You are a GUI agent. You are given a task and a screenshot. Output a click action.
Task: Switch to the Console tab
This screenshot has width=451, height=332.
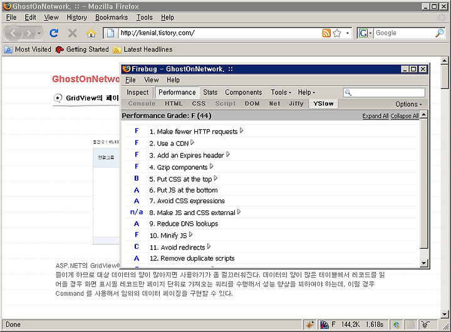tap(142, 104)
